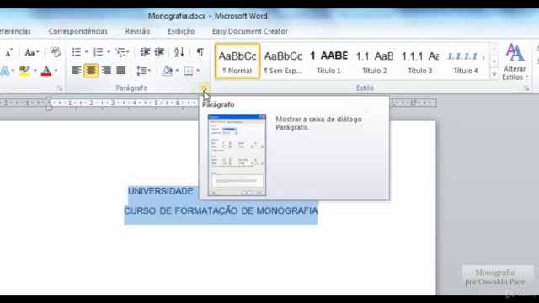Viewport: 539px width, 303px height.
Task: Align text to the right
Action: click(106, 71)
